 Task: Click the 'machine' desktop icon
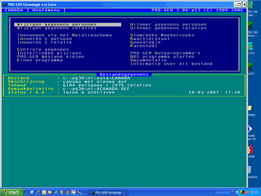click(249, 170)
